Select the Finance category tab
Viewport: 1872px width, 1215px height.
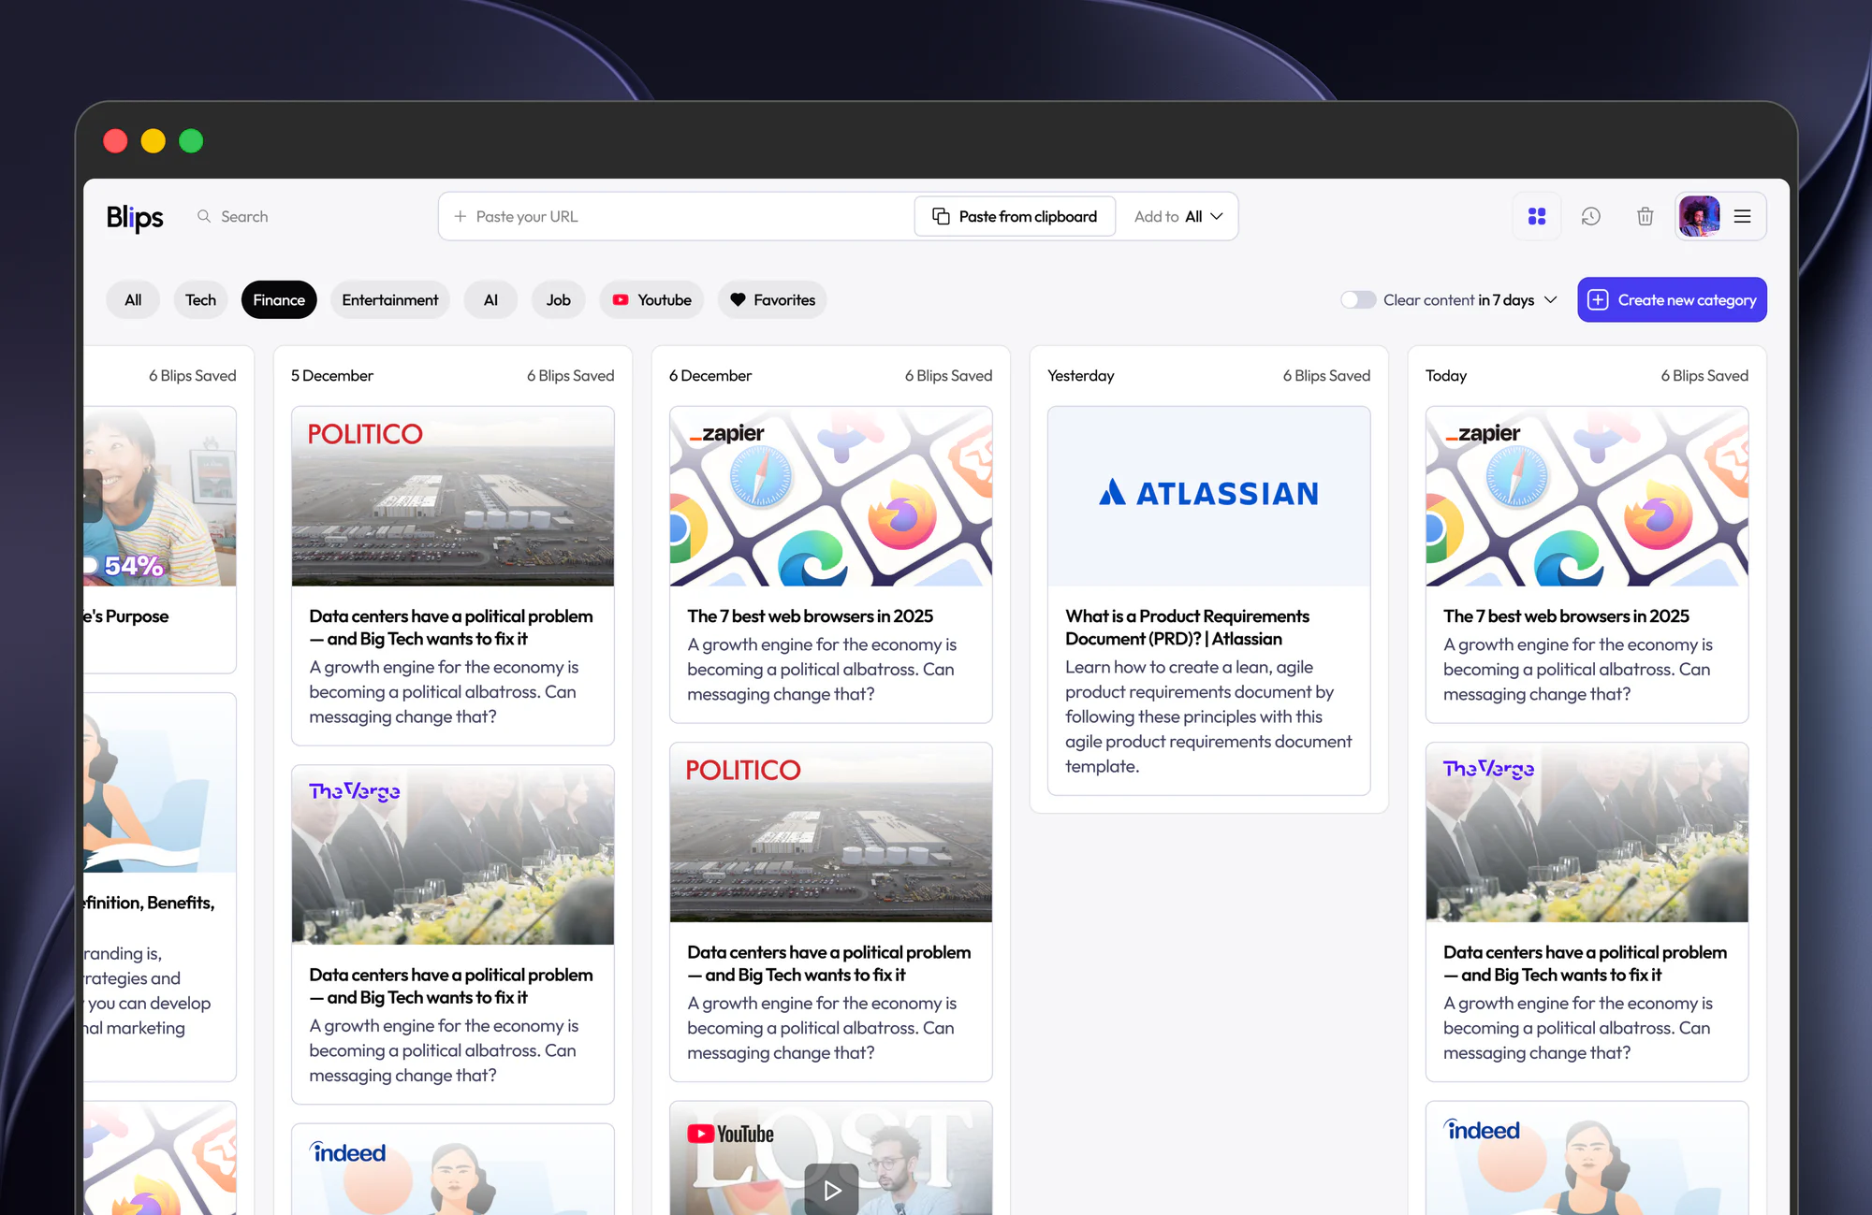pyautogui.click(x=279, y=300)
